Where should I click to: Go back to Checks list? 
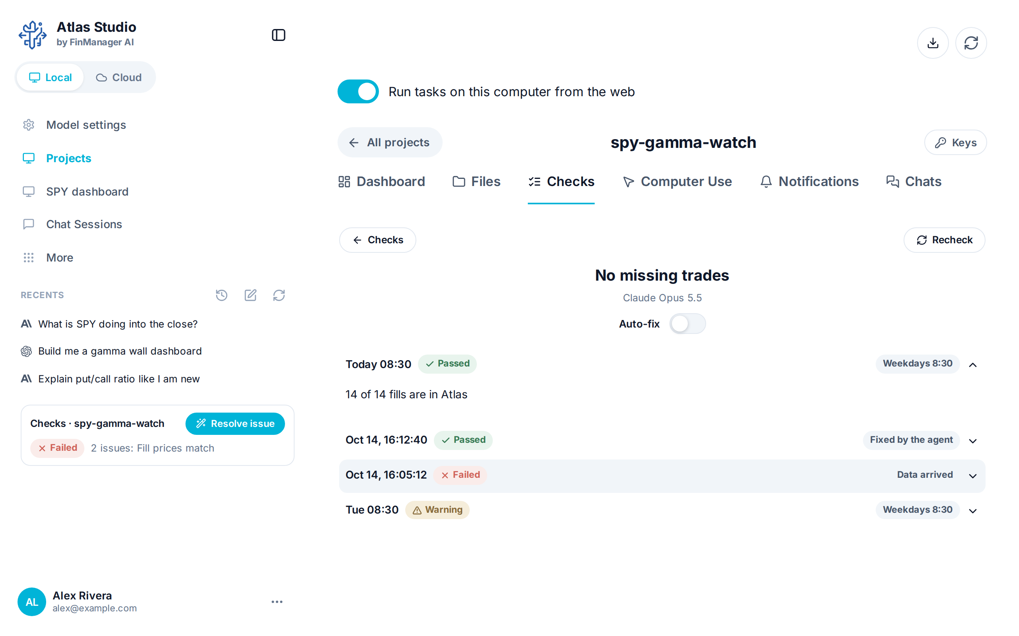click(x=378, y=240)
